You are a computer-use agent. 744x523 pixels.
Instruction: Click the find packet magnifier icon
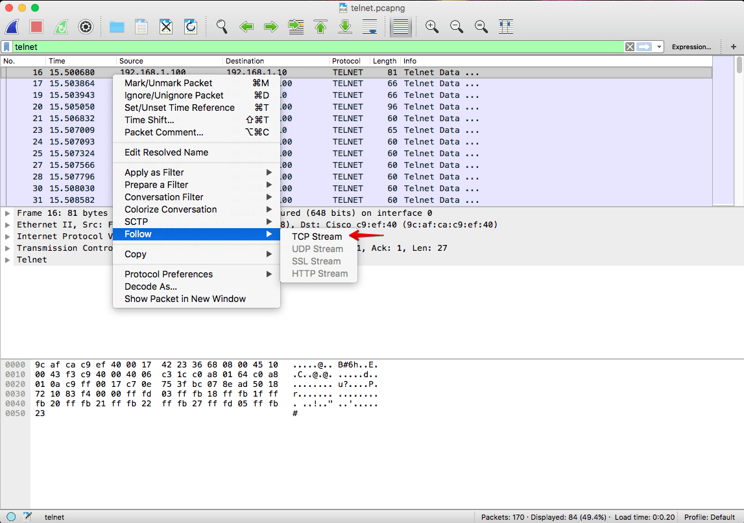click(222, 27)
